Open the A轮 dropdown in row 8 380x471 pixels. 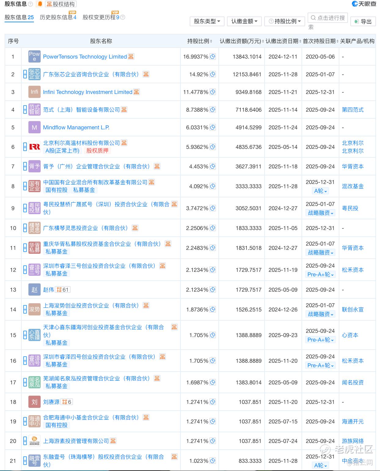tap(320, 191)
